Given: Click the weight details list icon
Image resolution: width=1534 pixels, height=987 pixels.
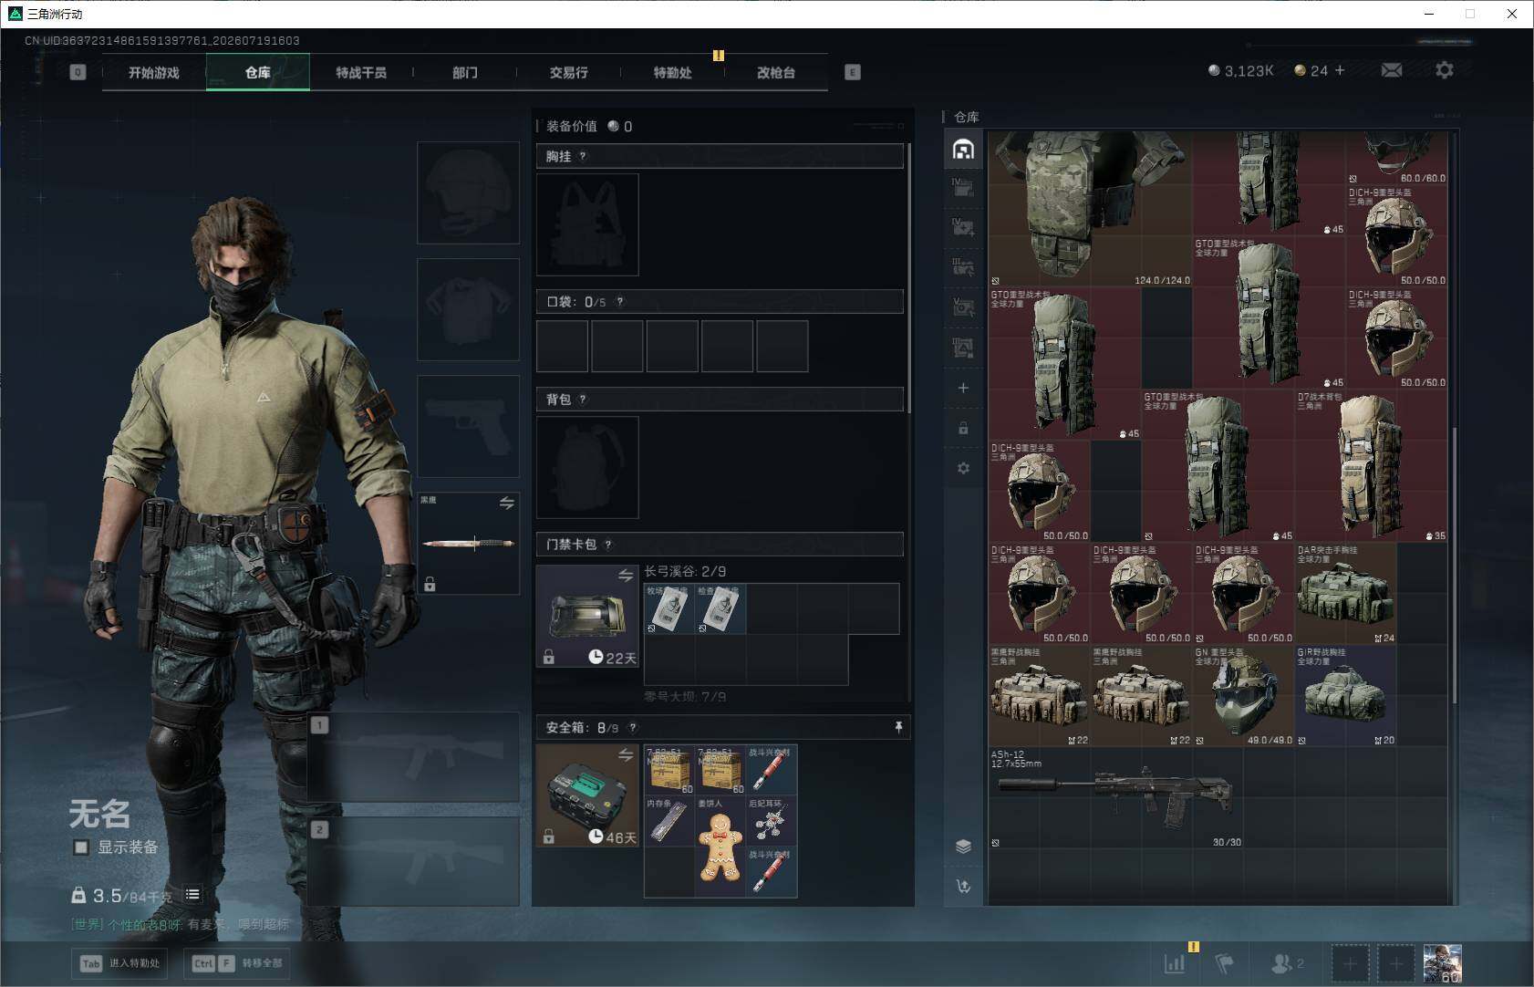Looking at the screenshot, I should point(192,895).
